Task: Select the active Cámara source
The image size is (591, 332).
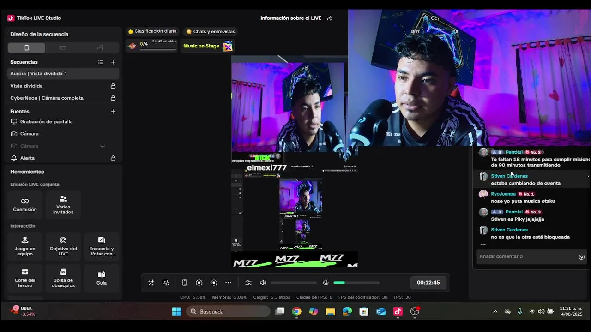Action: 64,134
